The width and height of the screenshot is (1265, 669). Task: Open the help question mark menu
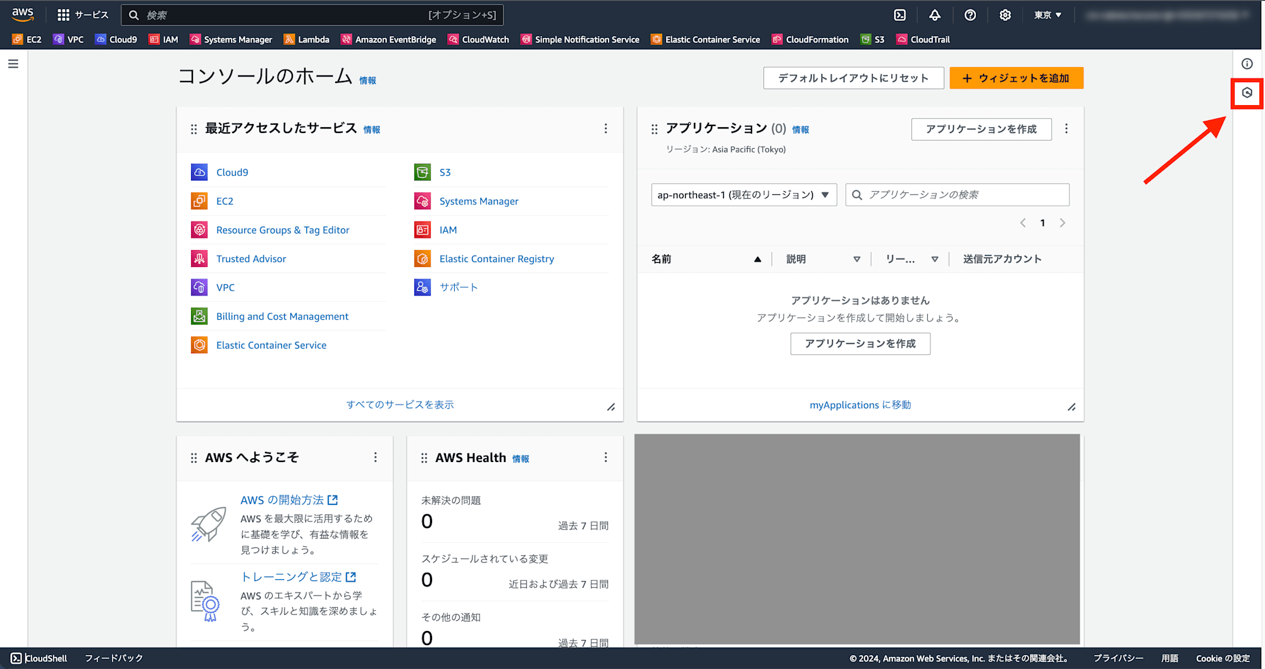[x=970, y=15]
